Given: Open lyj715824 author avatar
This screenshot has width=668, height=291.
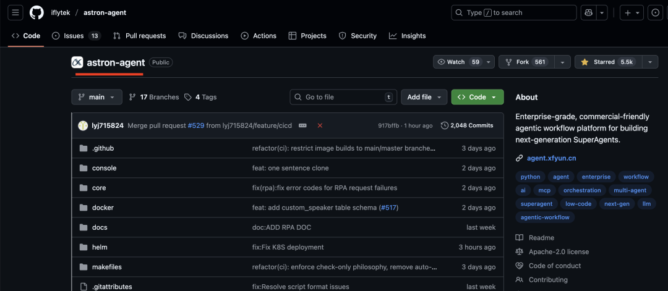Looking at the screenshot, I should coord(83,125).
